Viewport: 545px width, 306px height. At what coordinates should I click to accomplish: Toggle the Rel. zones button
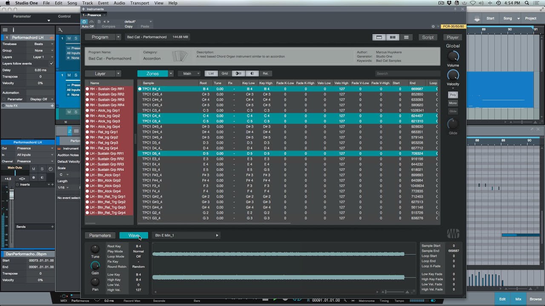[x=265, y=74]
